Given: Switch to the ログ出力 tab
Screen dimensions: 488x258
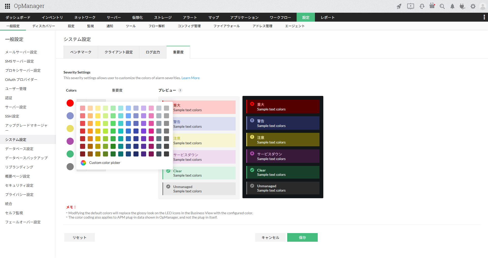Looking at the screenshot, I should pos(153,52).
